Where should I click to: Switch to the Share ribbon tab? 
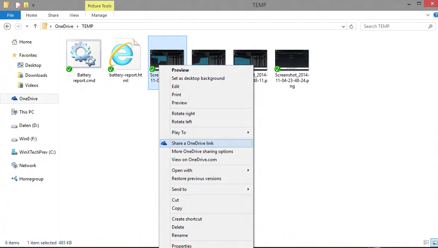click(53, 15)
